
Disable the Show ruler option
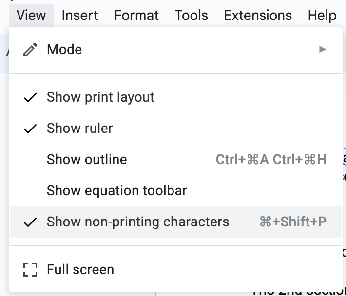175,128
